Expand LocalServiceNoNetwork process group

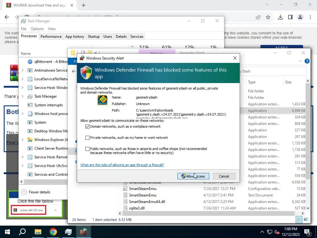pyautogui.click(x=23, y=79)
